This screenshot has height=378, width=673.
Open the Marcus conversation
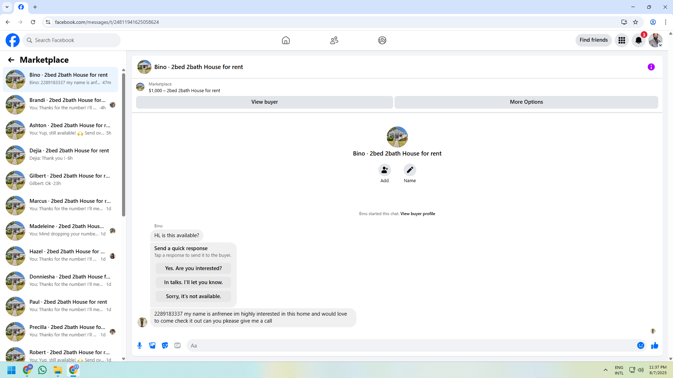(x=61, y=206)
